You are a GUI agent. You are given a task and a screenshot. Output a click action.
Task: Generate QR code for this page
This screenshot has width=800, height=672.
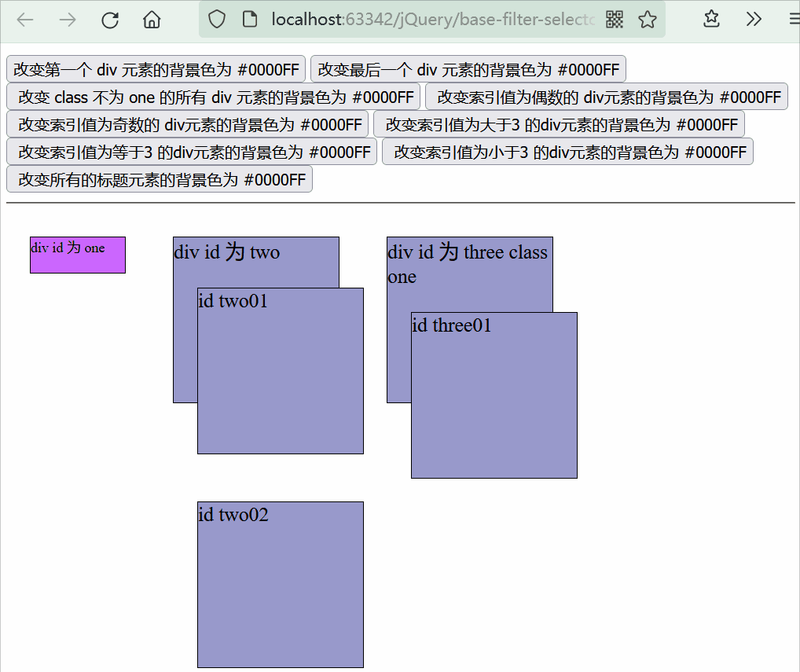coord(615,20)
